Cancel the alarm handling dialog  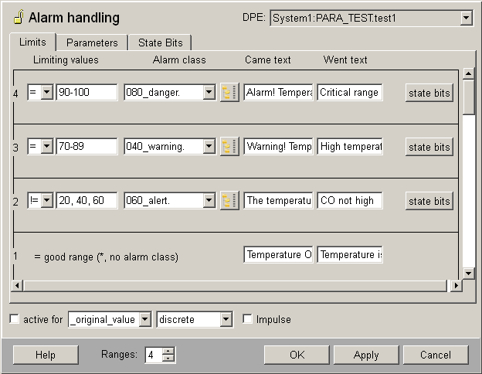[x=436, y=355]
